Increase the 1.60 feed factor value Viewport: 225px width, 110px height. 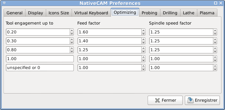143,30
